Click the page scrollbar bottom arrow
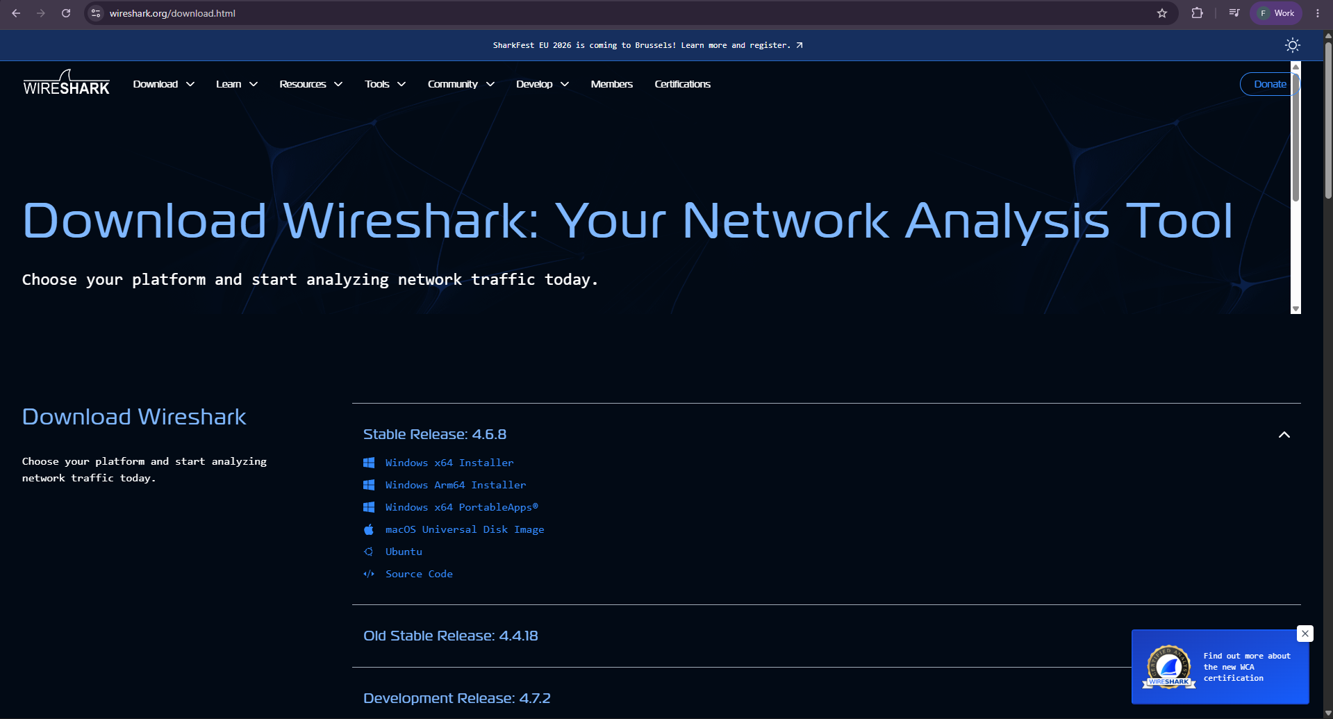This screenshot has height=719, width=1333. point(1328,713)
